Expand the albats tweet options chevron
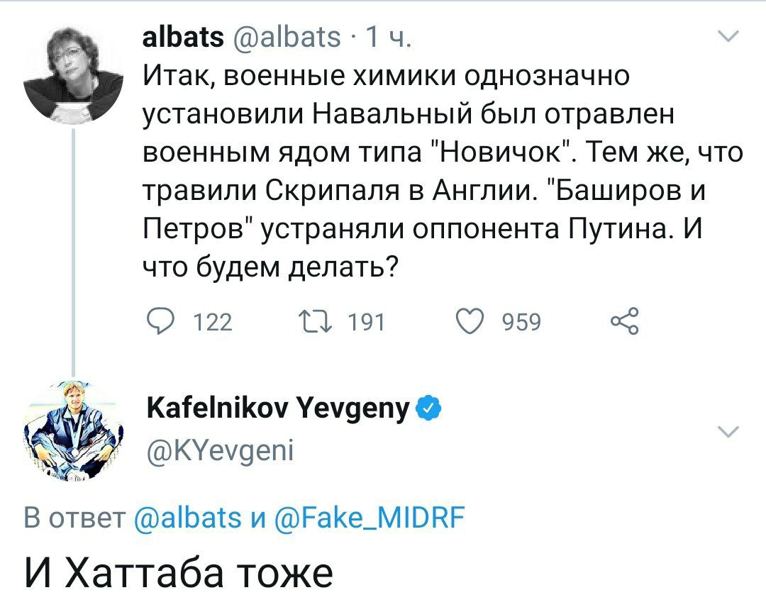The image size is (766, 612). coord(728,37)
